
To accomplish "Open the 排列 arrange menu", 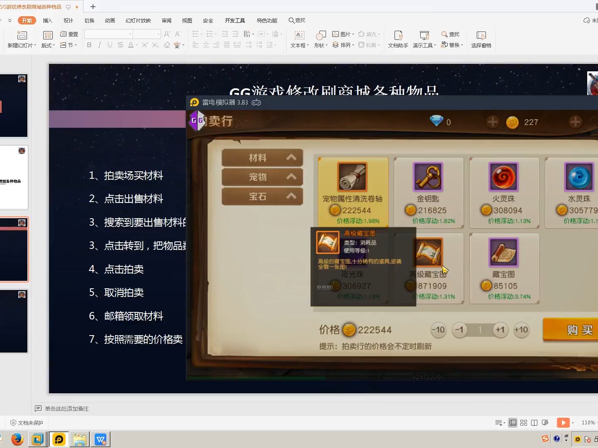I will 343,45.
